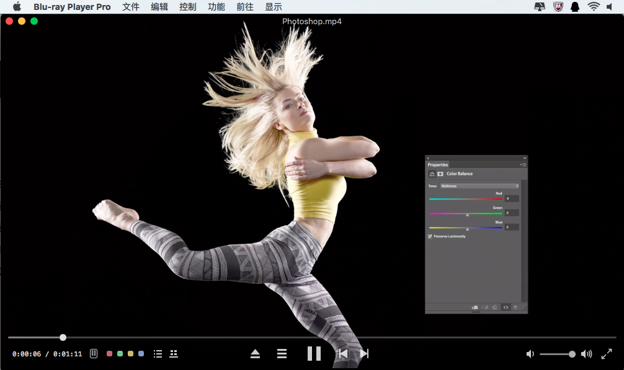Select the green color dot
624x370 pixels.
pyautogui.click(x=120, y=353)
